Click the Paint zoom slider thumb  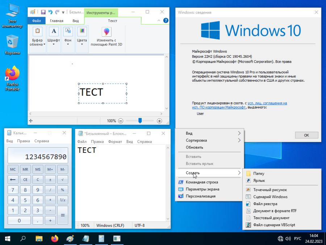(x=140, y=121)
